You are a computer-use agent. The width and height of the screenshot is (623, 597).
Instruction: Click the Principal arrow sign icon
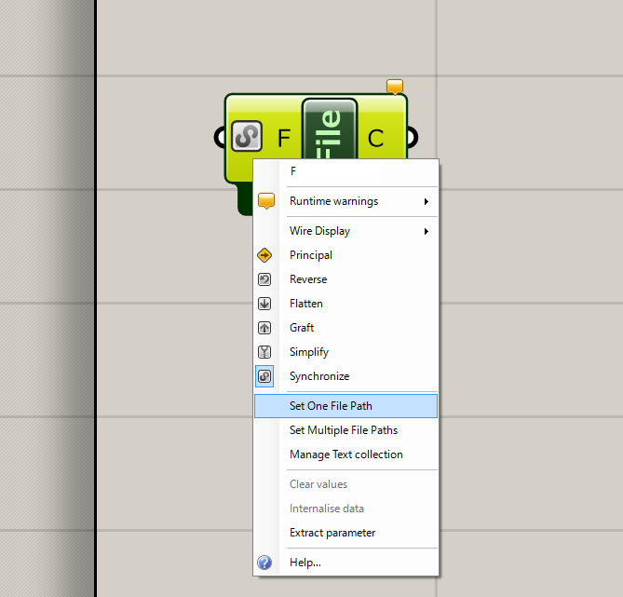(x=264, y=255)
